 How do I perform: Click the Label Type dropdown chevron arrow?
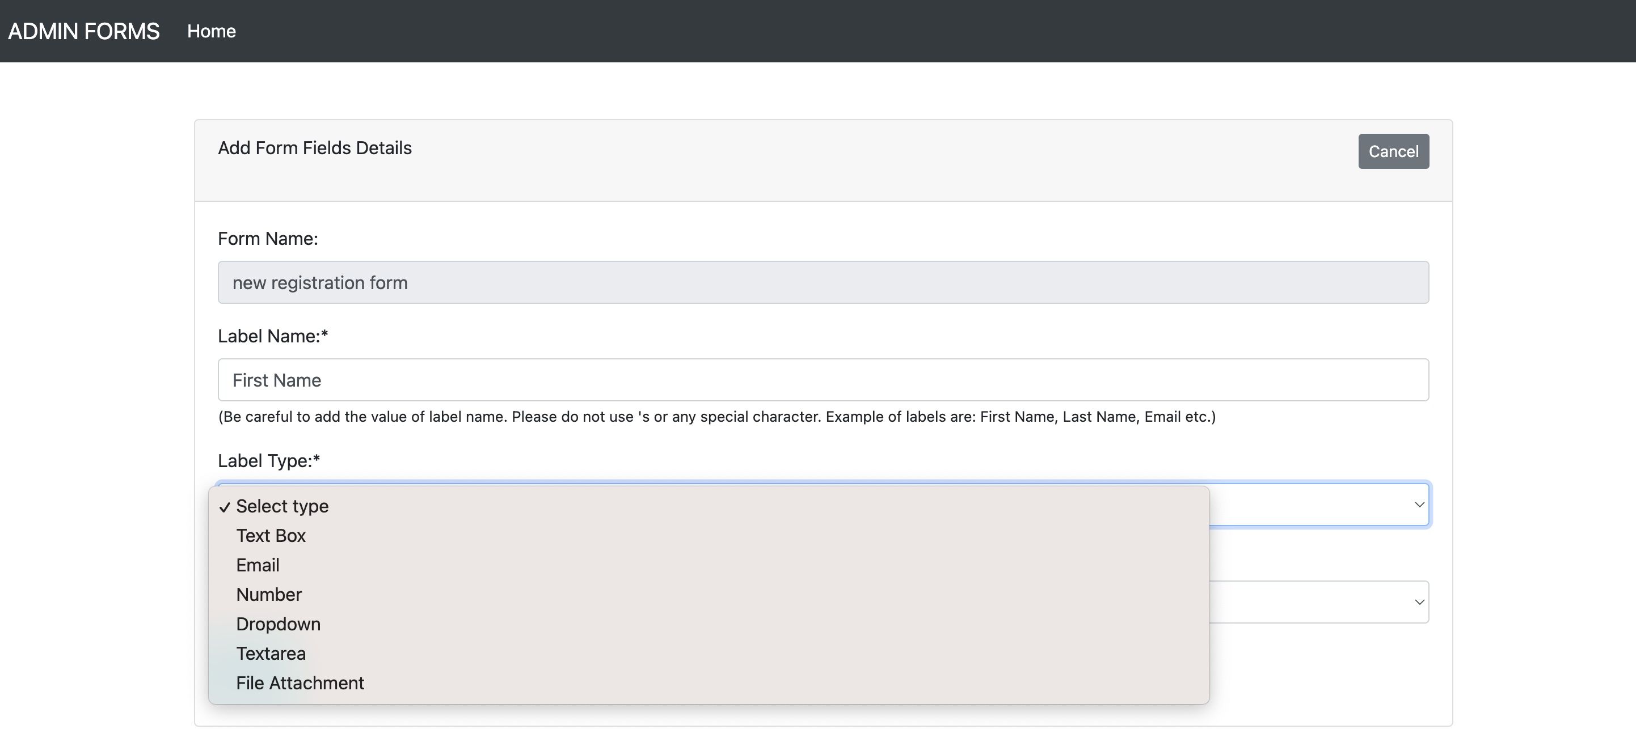[1419, 505]
